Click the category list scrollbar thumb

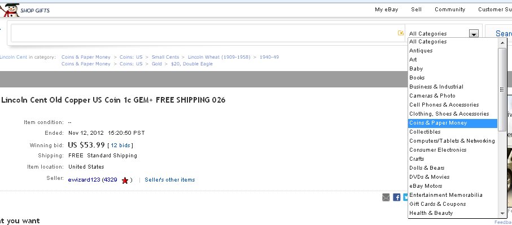pos(502,90)
